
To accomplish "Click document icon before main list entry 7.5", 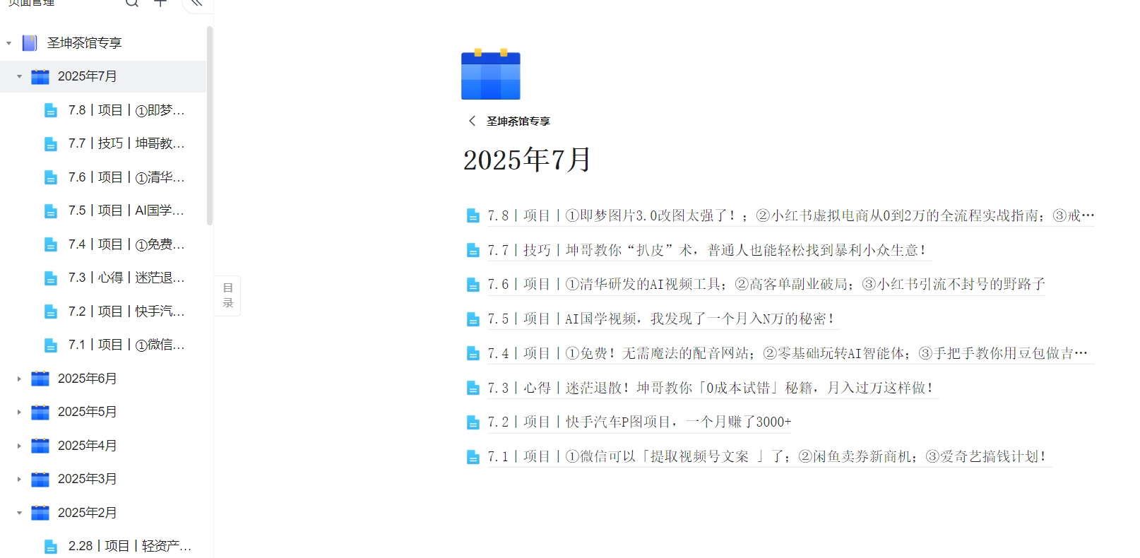I will coord(473,320).
